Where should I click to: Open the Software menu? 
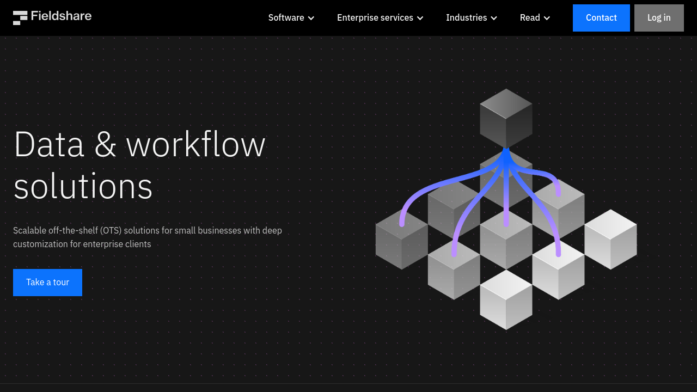[x=291, y=18]
